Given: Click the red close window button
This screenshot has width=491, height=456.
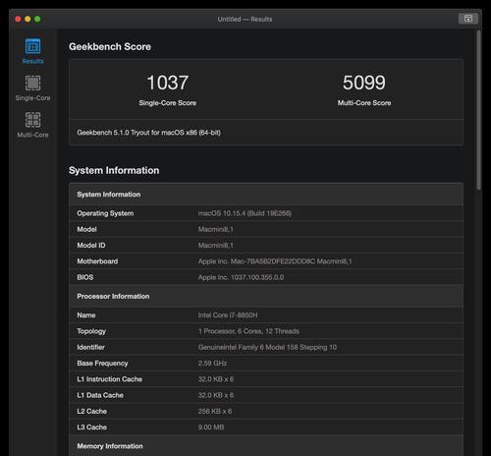Looking at the screenshot, I should point(18,19).
